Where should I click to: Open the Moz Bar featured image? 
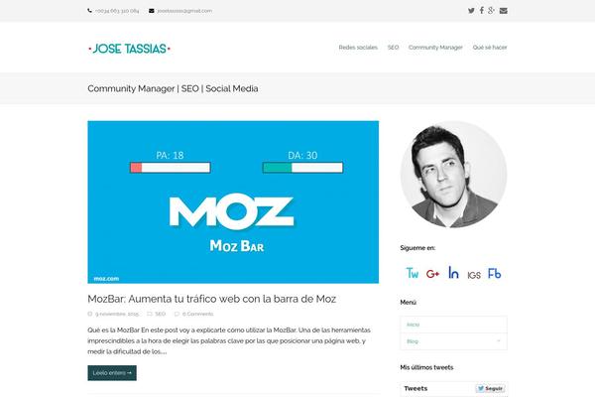tap(233, 202)
